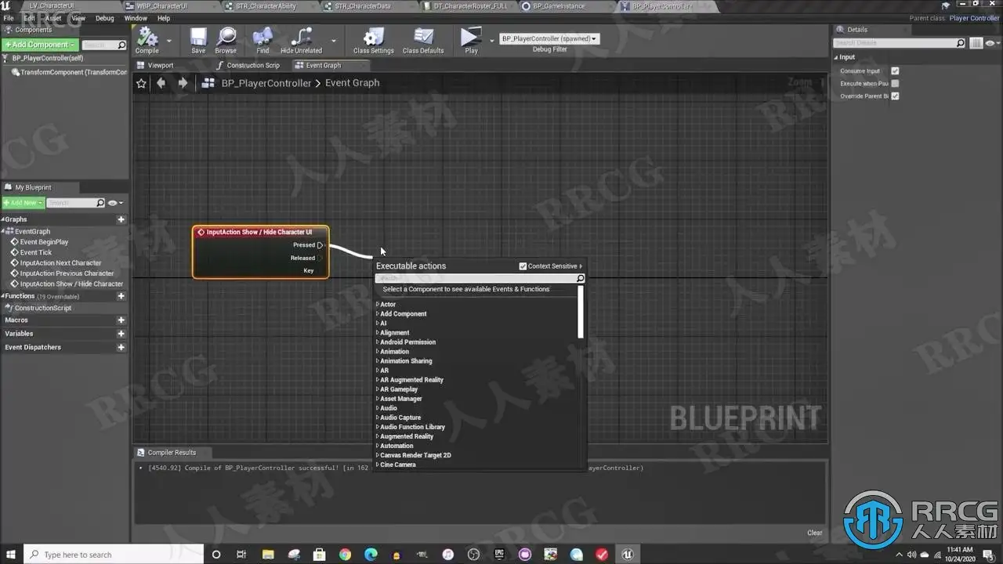1003x564 pixels.
Task: Enable the Execute when Paused checkbox
Action: click(895, 83)
